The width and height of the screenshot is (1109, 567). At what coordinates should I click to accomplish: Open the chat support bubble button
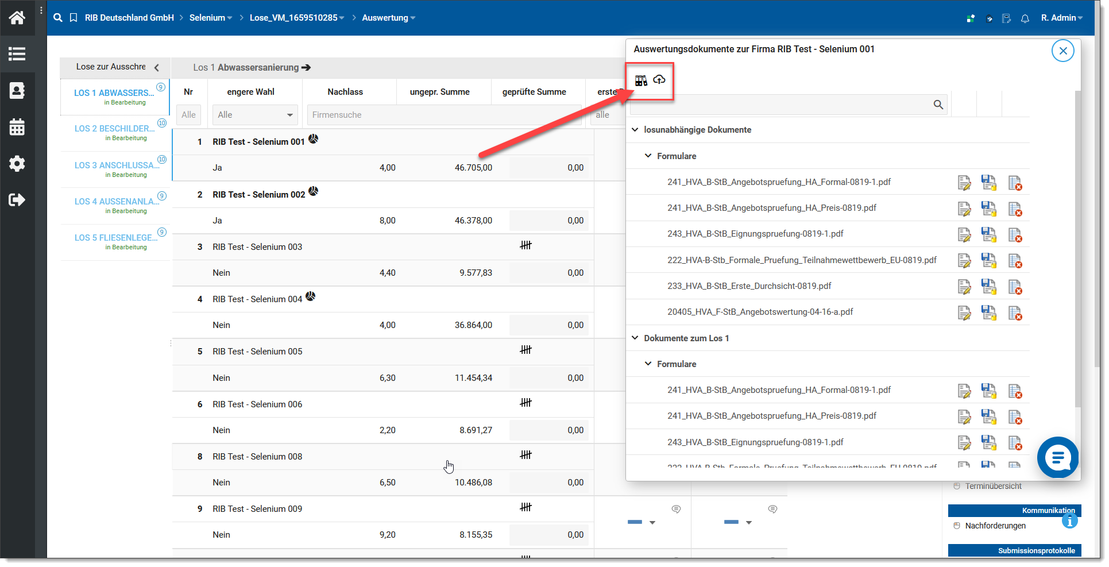(1058, 458)
